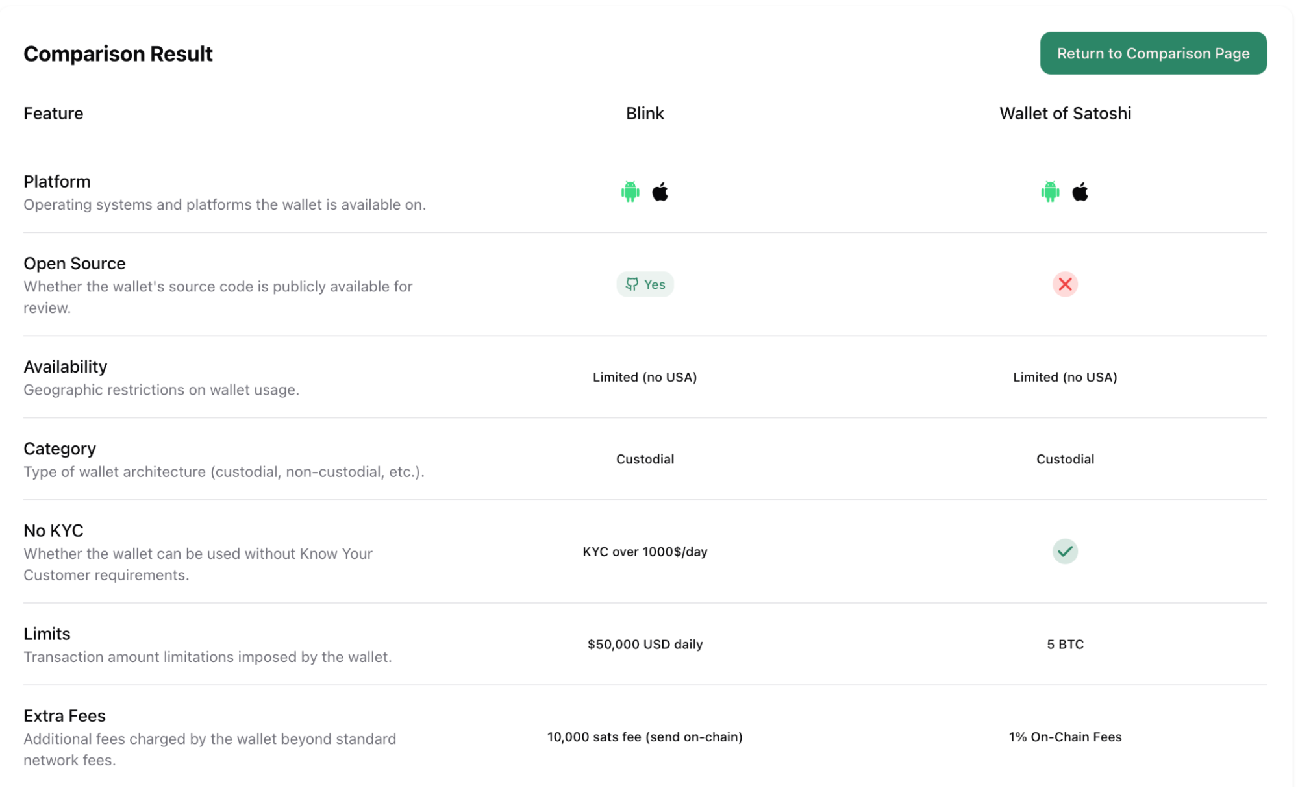Click Blink's Apple platform icon
The image size is (1298, 788).
[660, 192]
